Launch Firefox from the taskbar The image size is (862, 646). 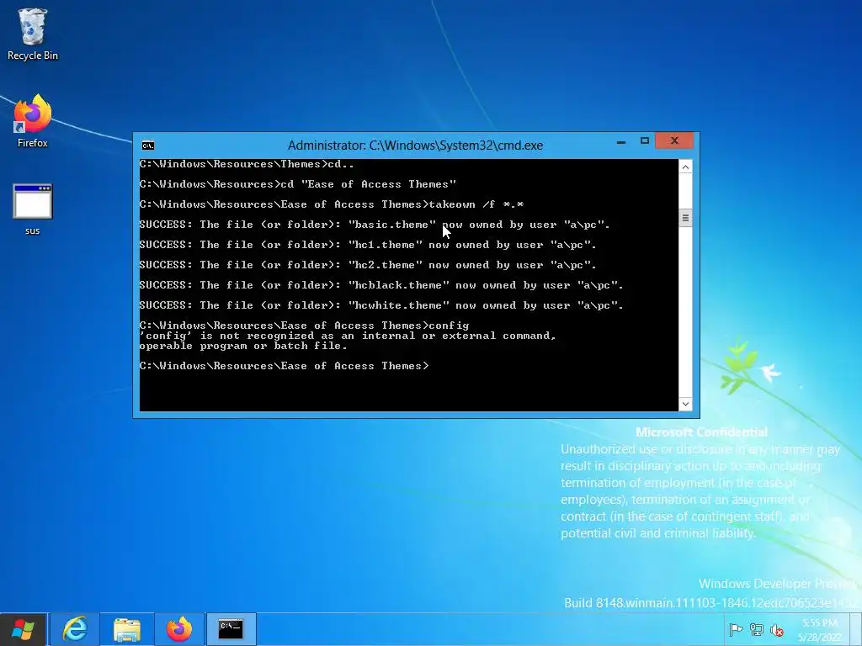pyautogui.click(x=179, y=629)
